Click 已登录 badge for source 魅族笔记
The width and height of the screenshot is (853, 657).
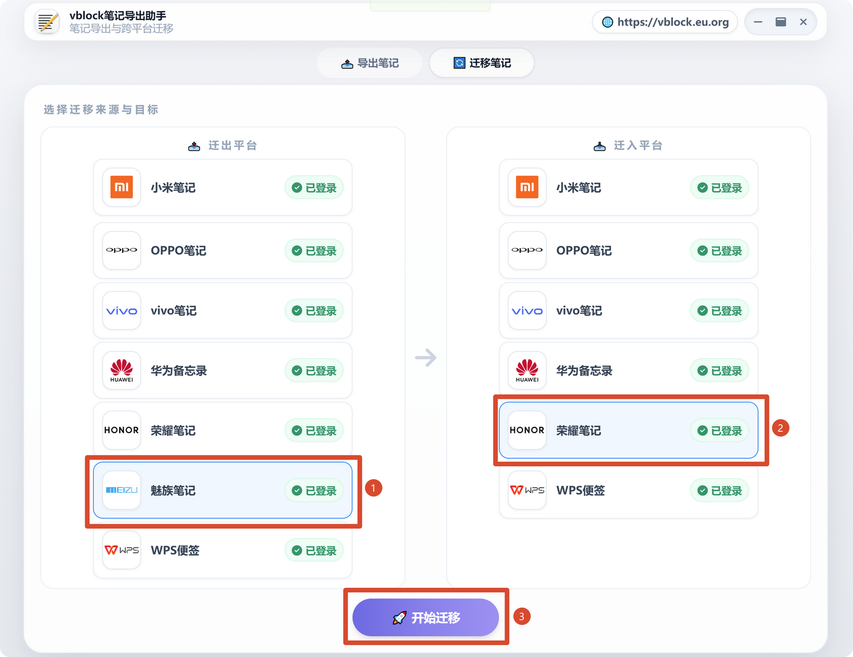click(x=314, y=491)
